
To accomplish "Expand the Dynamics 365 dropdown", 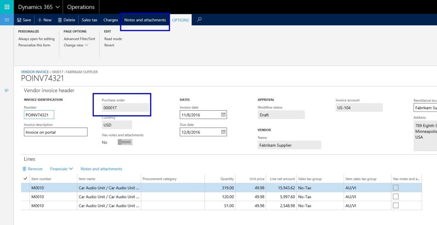I will point(39,7).
